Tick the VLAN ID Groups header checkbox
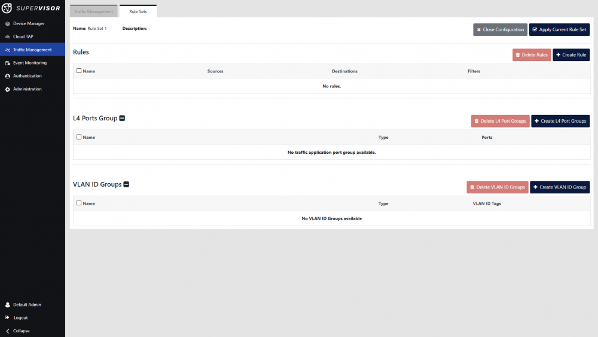 [79, 203]
